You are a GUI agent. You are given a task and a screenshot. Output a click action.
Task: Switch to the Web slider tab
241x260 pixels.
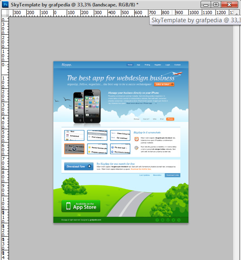[x=154, y=119]
